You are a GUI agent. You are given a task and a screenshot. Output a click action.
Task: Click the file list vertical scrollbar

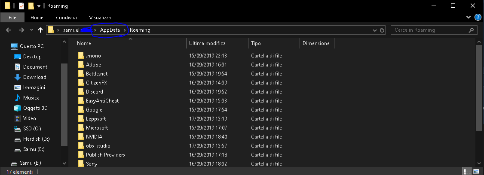(479, 86)
